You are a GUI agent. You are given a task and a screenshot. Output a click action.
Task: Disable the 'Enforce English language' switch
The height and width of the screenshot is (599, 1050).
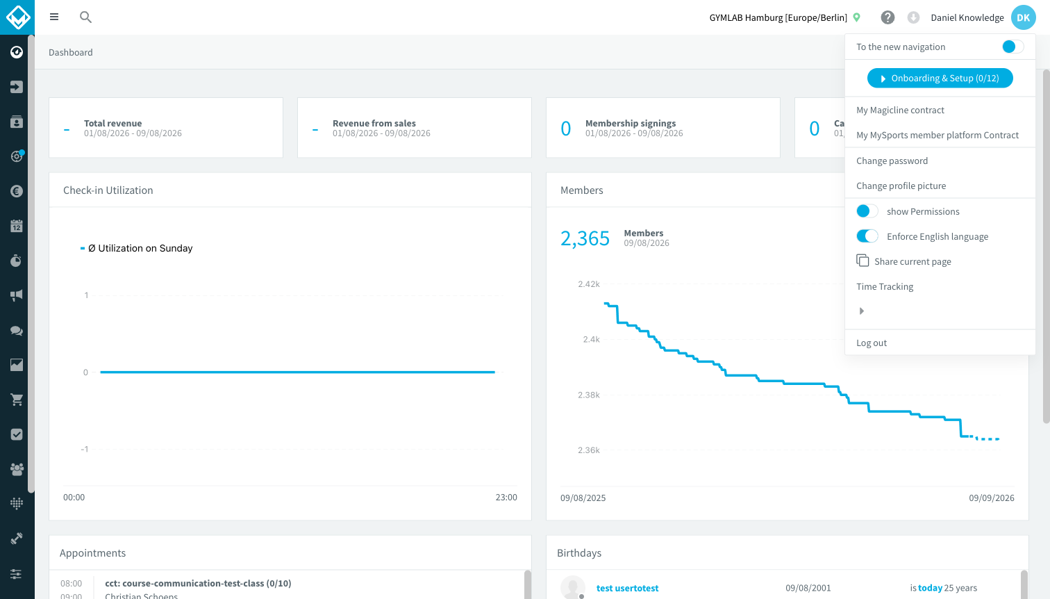(x=867, y=236)
